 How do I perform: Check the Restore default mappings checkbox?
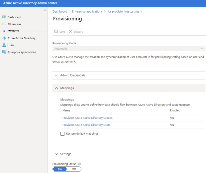point(62,134)
